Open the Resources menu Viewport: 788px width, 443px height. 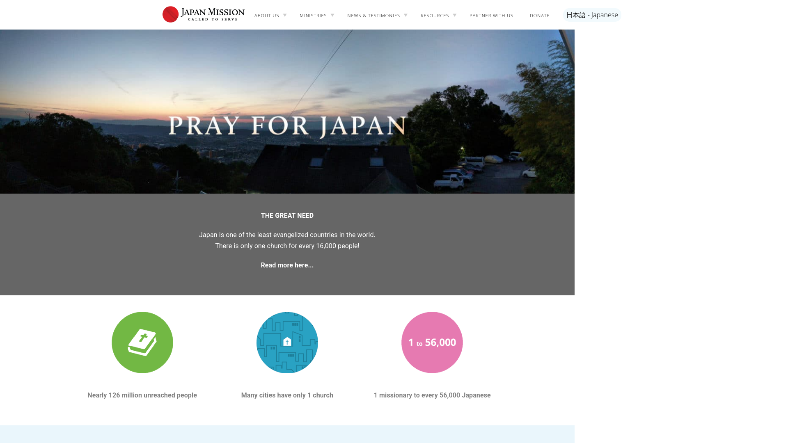(435, 16)
